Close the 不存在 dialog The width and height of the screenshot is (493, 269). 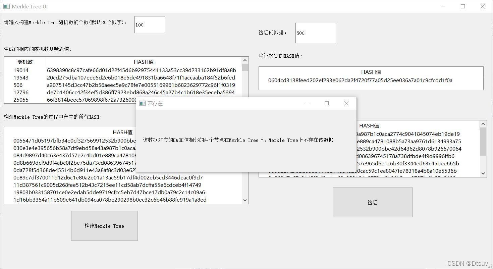[346, 103]
